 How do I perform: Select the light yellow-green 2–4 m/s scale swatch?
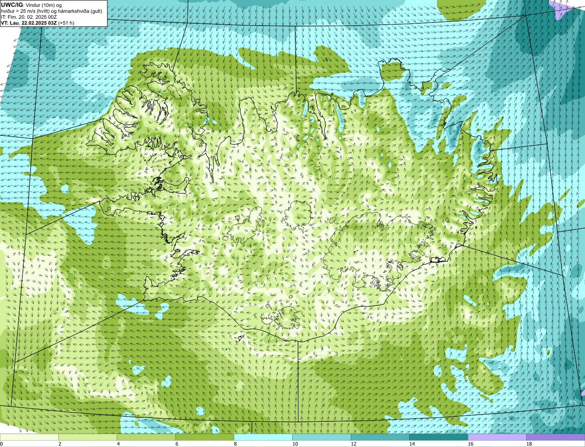[x=88, y=437]
